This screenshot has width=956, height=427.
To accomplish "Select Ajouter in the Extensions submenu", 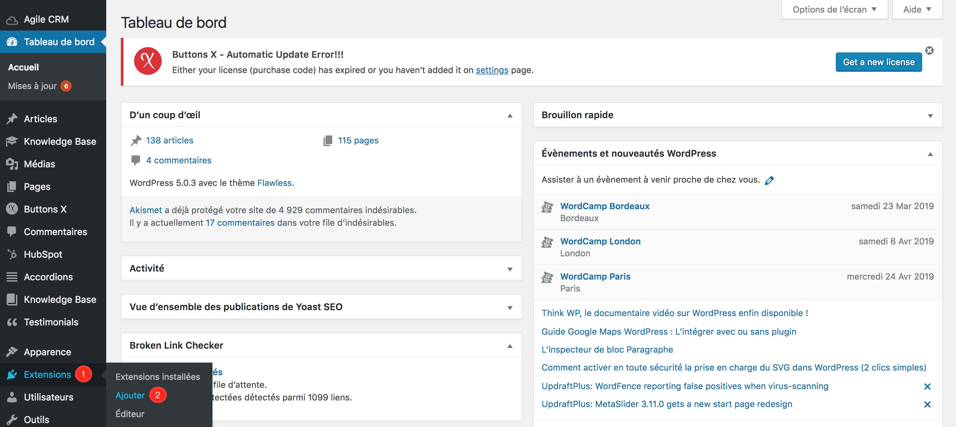I will tap(130, 395).
